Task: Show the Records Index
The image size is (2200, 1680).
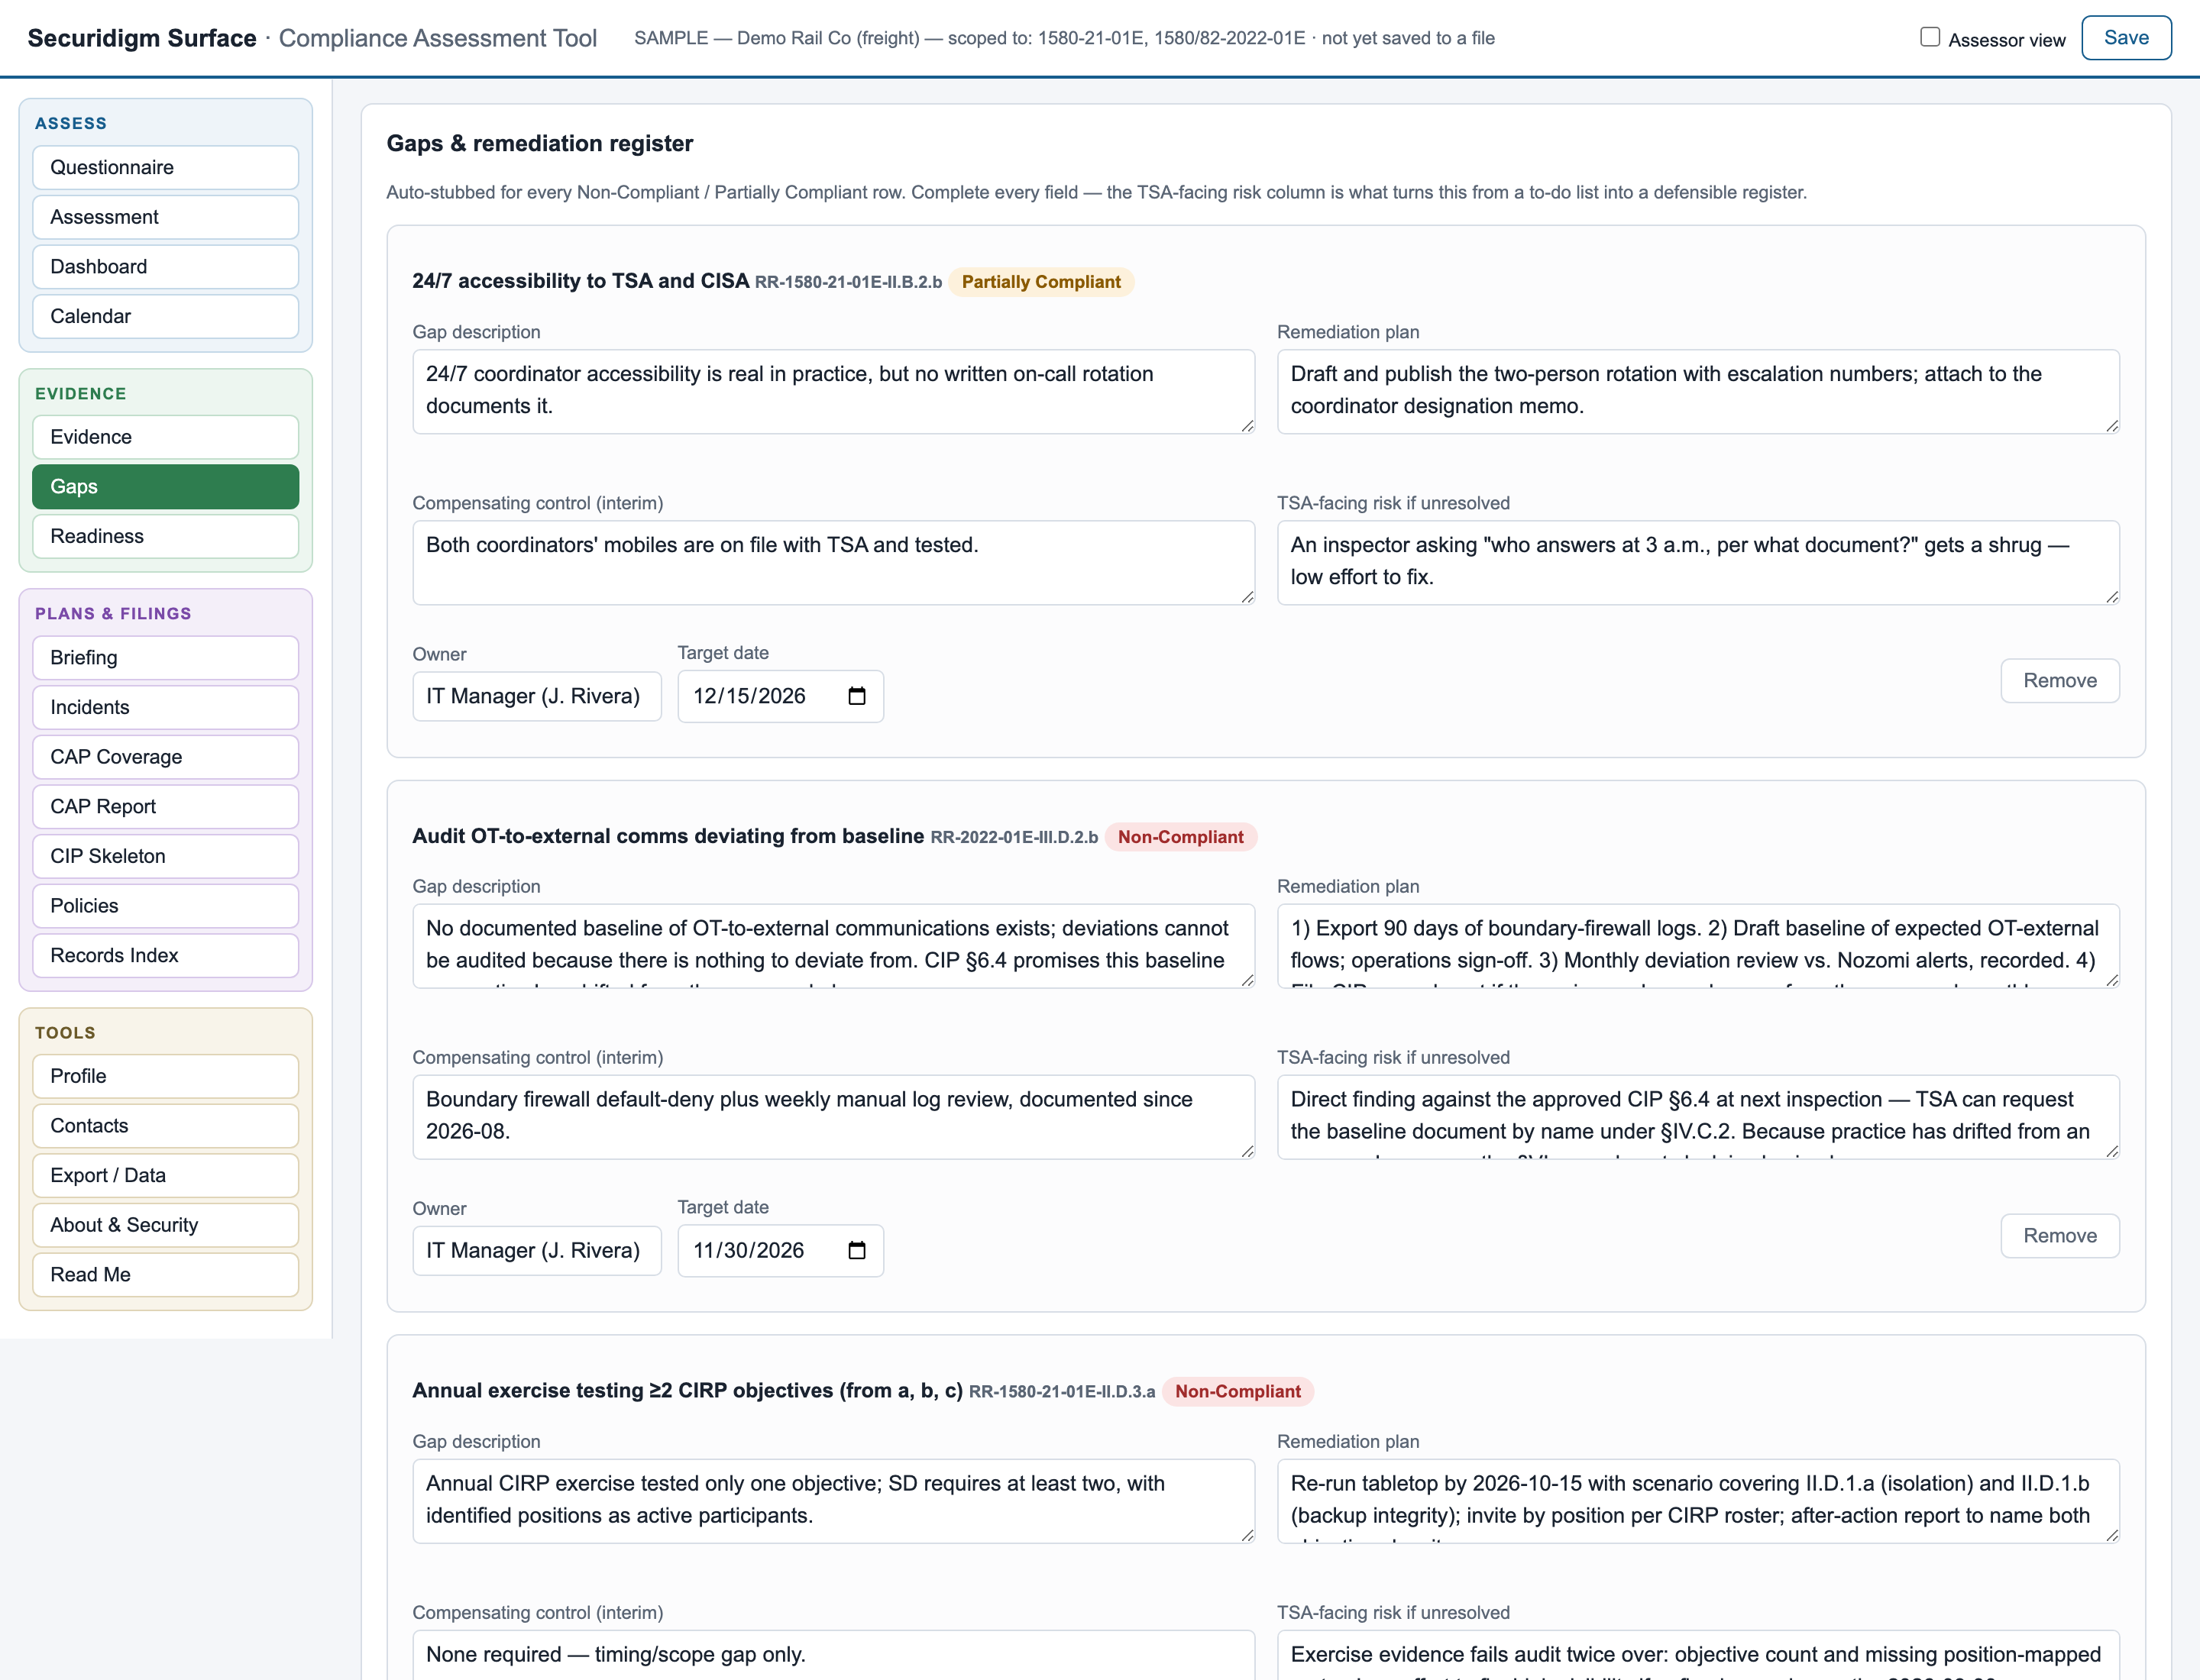Action: (166, 956)
